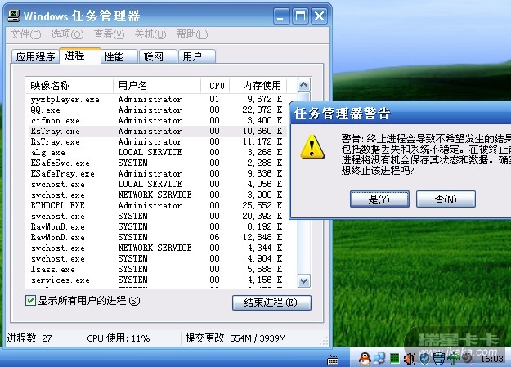The image size is (511, 367).
Task: Switch to the 应用程序 tab
Action: [35, 56]
